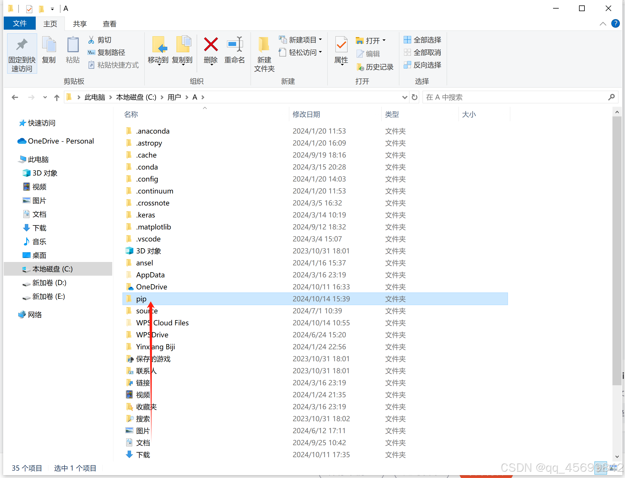Screen dimensions: 625x478
Task: Select the .matplotlib folder
Action: click(x=154, y=227)
